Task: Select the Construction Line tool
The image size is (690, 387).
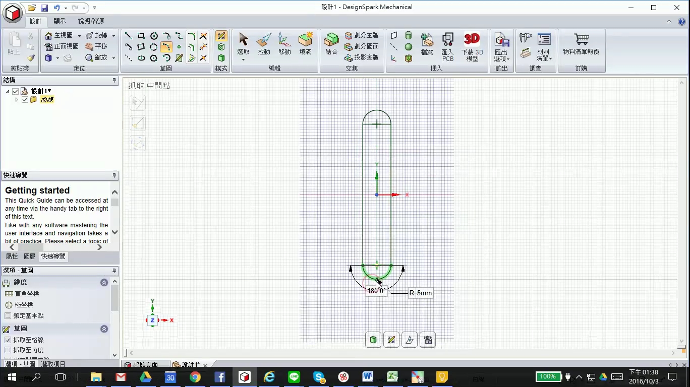Action: coord(129,58)
